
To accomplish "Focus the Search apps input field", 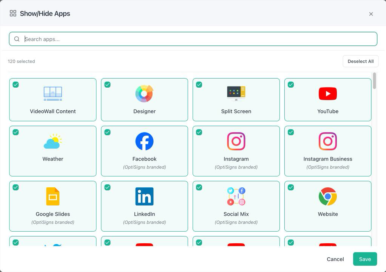I will coord(193,39).
